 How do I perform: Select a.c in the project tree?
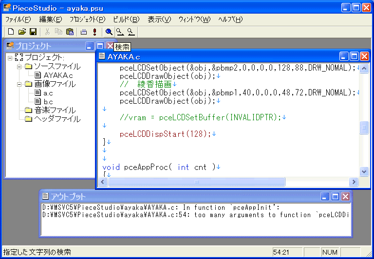click(48, 93)
